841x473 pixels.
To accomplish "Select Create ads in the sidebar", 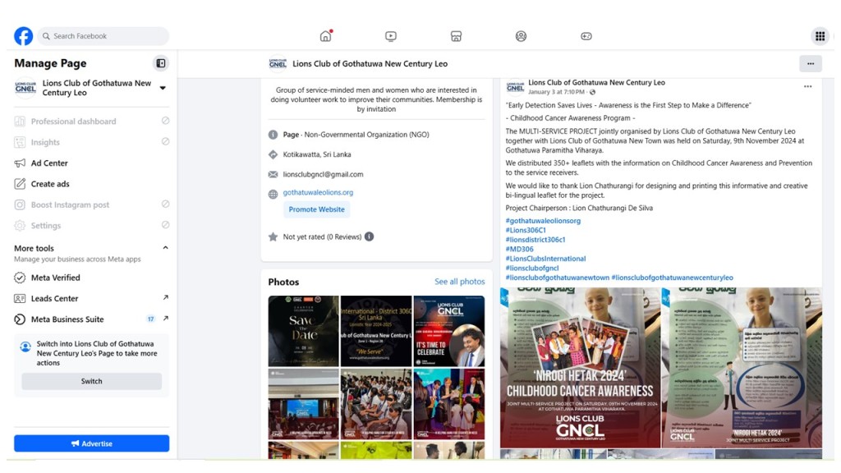I will click(x=92, y=184).
